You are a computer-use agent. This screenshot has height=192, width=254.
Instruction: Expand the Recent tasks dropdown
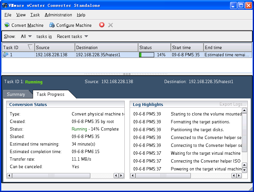(x=72, y=36)
